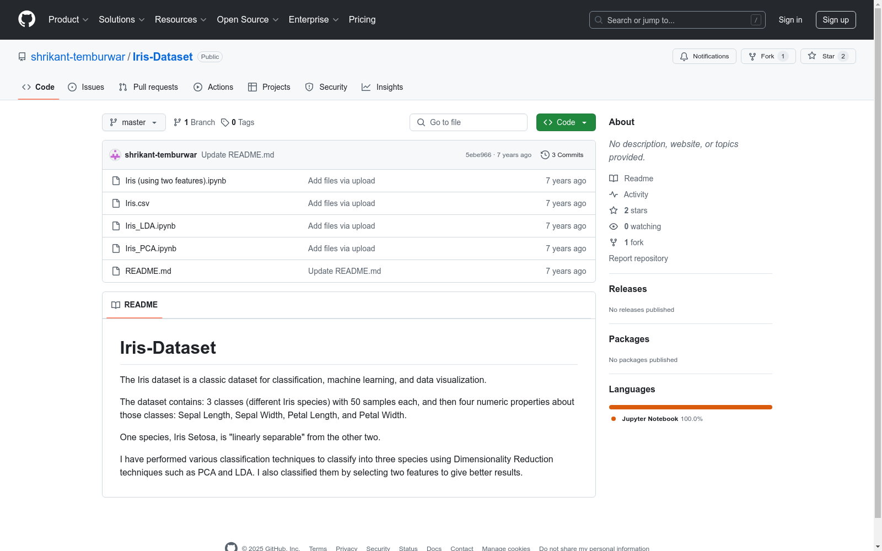Image resolution: width=882 pixels, height=551 pixels.
Task: Click the orange Languages bar
Action: coord(690,407)
